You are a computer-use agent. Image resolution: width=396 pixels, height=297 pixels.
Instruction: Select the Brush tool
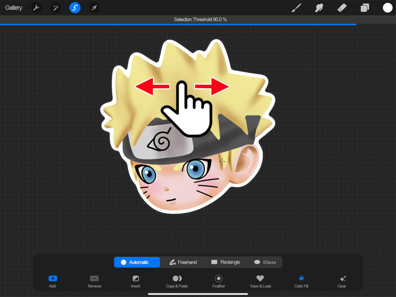coord(297,8)
